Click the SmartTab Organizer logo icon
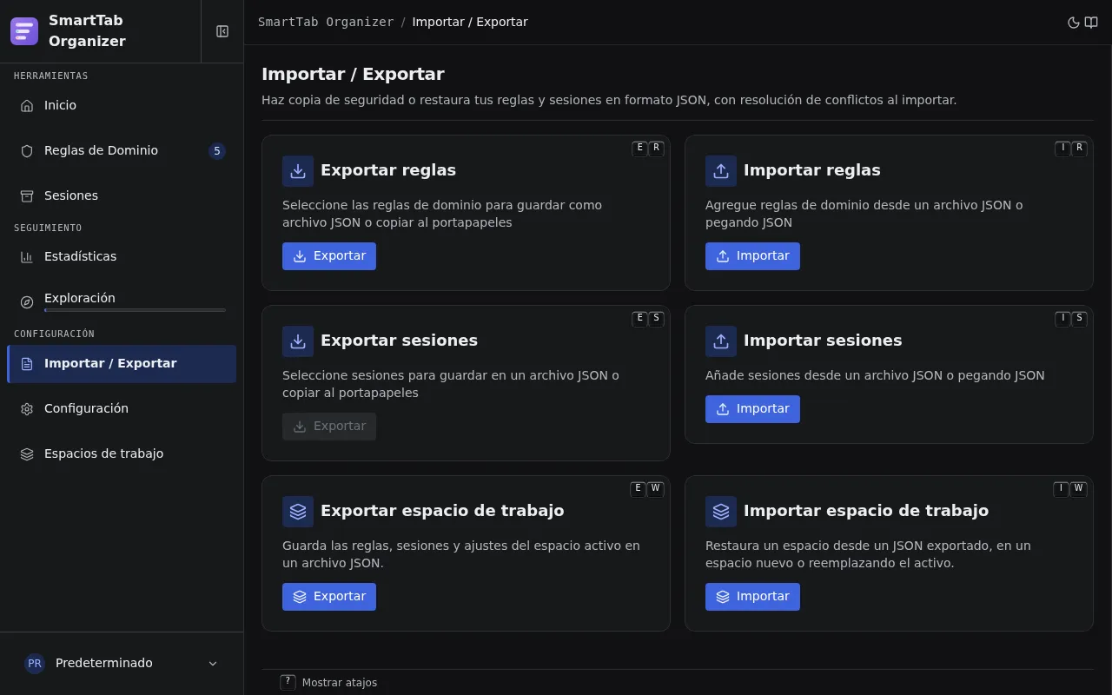This screenshot has width=1112, height=695. [24, 31]
